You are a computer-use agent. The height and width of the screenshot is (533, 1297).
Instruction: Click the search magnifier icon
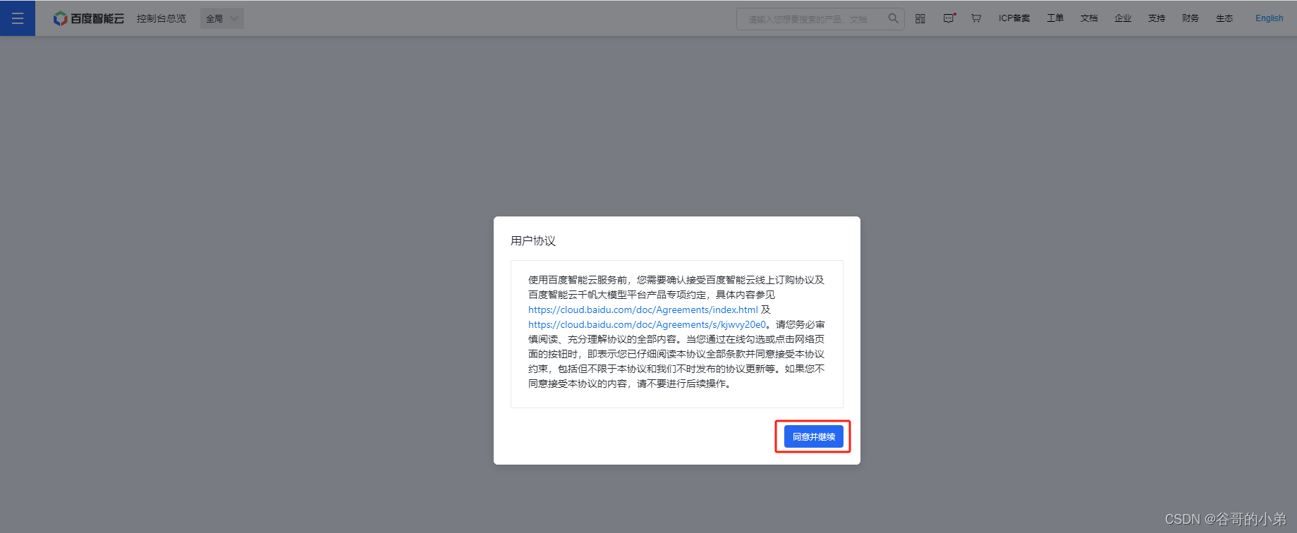point(893,18)
